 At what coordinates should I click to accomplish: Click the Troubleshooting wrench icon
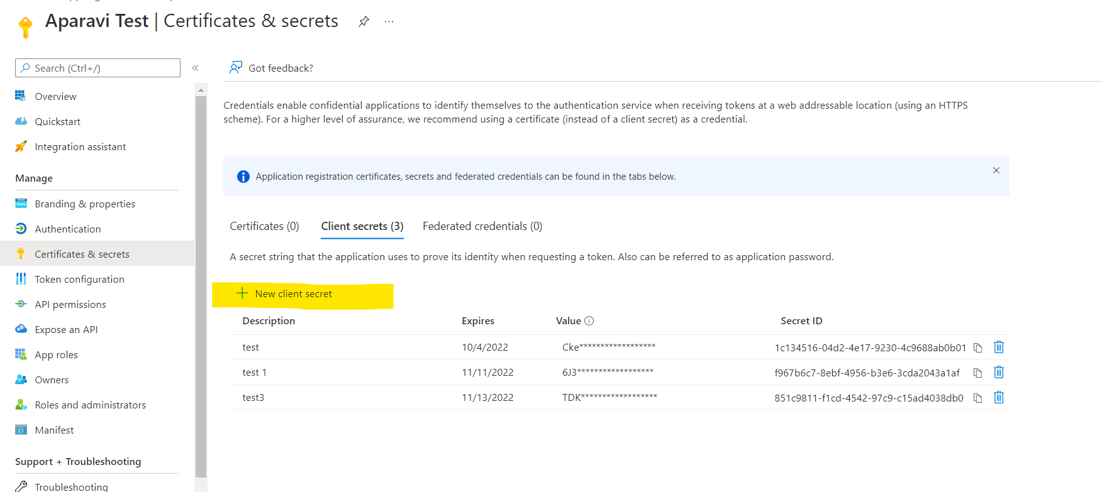coord(21,486)
